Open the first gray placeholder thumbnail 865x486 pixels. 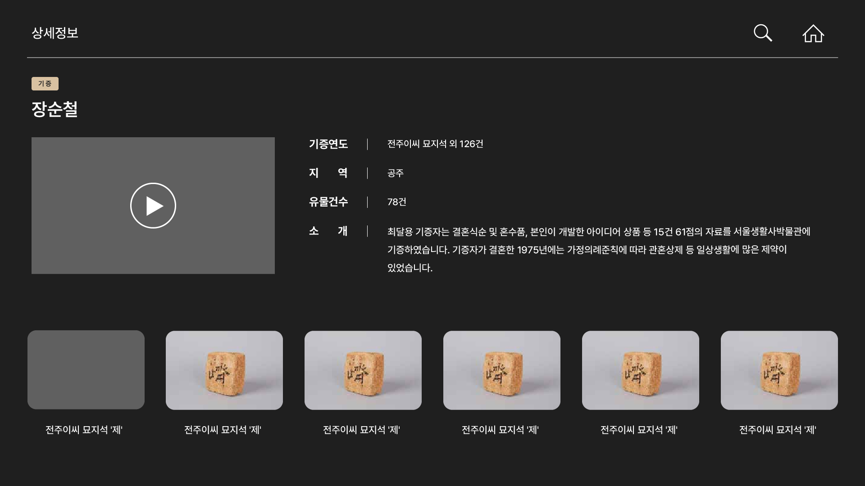pos(86,370)
